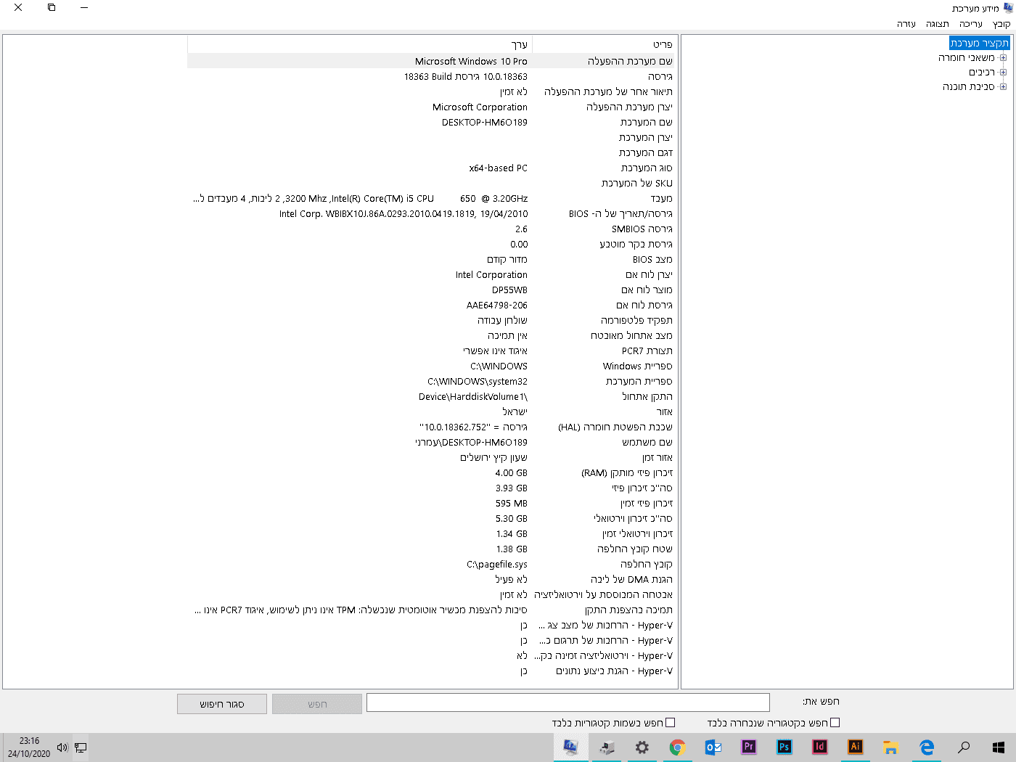Screen dimensions: 1016x762
Task: Open the עריכה menu
Action: click(x=971, y=24)
